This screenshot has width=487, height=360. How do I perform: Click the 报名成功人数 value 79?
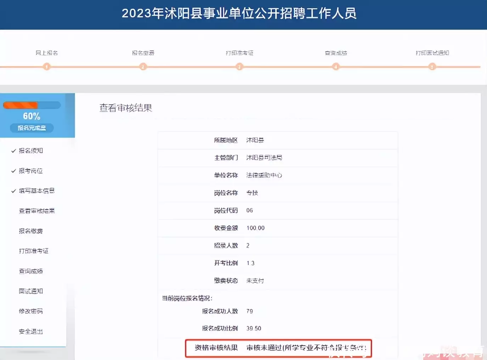coord(250,311)
